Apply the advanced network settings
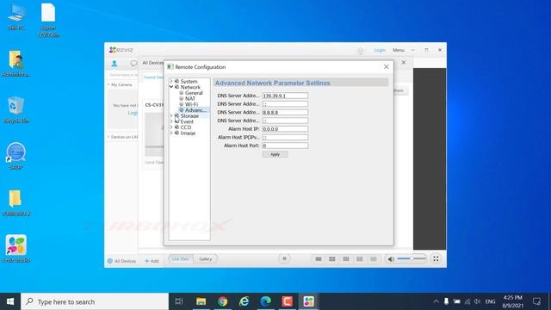Viewport: 551px width, 310px height. [275, 154]
